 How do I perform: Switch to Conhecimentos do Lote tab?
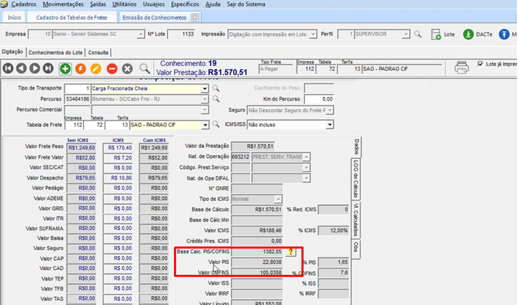pyautogui.click(x=55, y=53)
